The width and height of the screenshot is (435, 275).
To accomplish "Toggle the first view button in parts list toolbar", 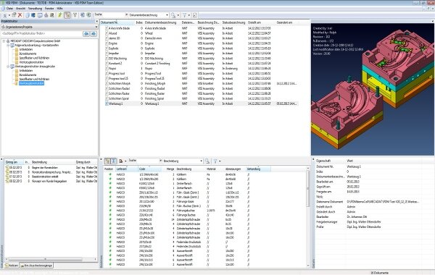I will point(107,161).
